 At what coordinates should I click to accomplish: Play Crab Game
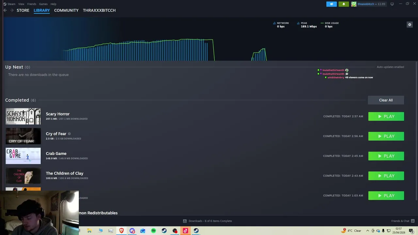(x=386, y=156)
